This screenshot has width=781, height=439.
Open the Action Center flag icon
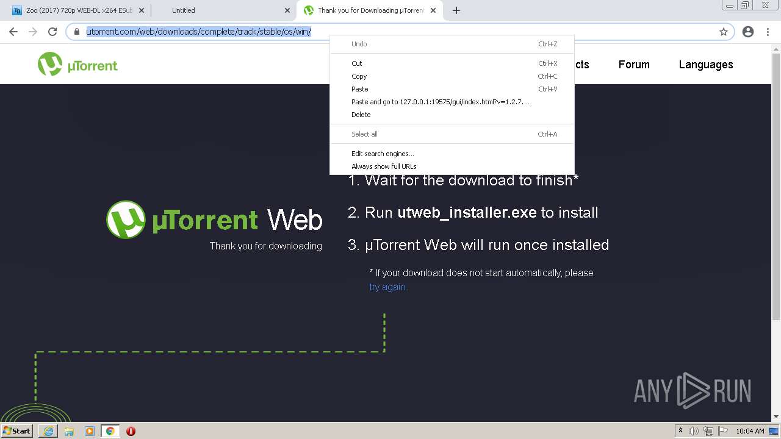pos(723,431)
